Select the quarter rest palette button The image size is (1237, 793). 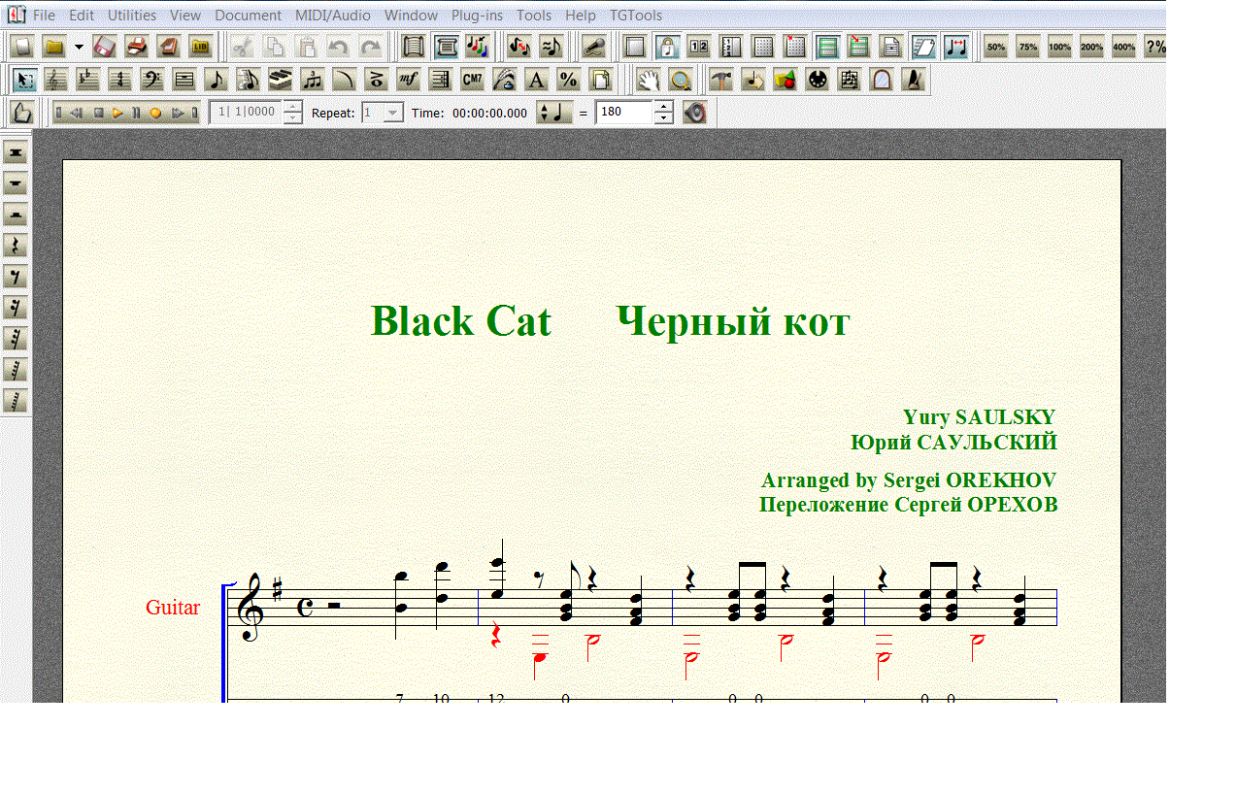[15, 246]
